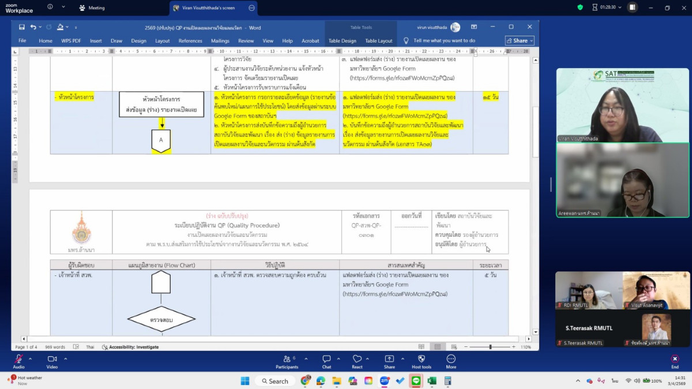Adjust the Word zoom slider

490,347
